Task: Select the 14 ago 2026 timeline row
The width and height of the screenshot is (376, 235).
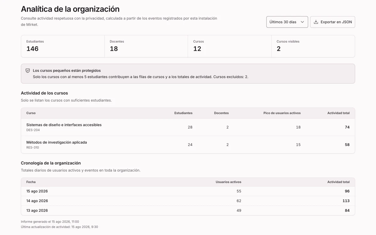Action: coord(188,201)
